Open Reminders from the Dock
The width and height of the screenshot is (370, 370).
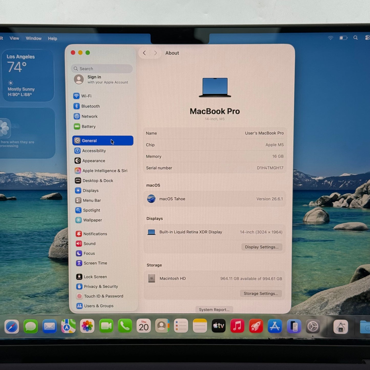tap(181, 326)
